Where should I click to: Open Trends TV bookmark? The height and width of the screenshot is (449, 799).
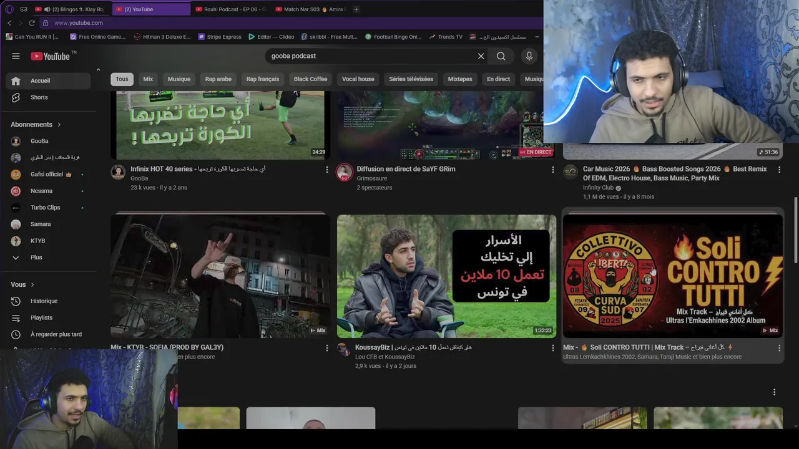(x=446, y=37)
